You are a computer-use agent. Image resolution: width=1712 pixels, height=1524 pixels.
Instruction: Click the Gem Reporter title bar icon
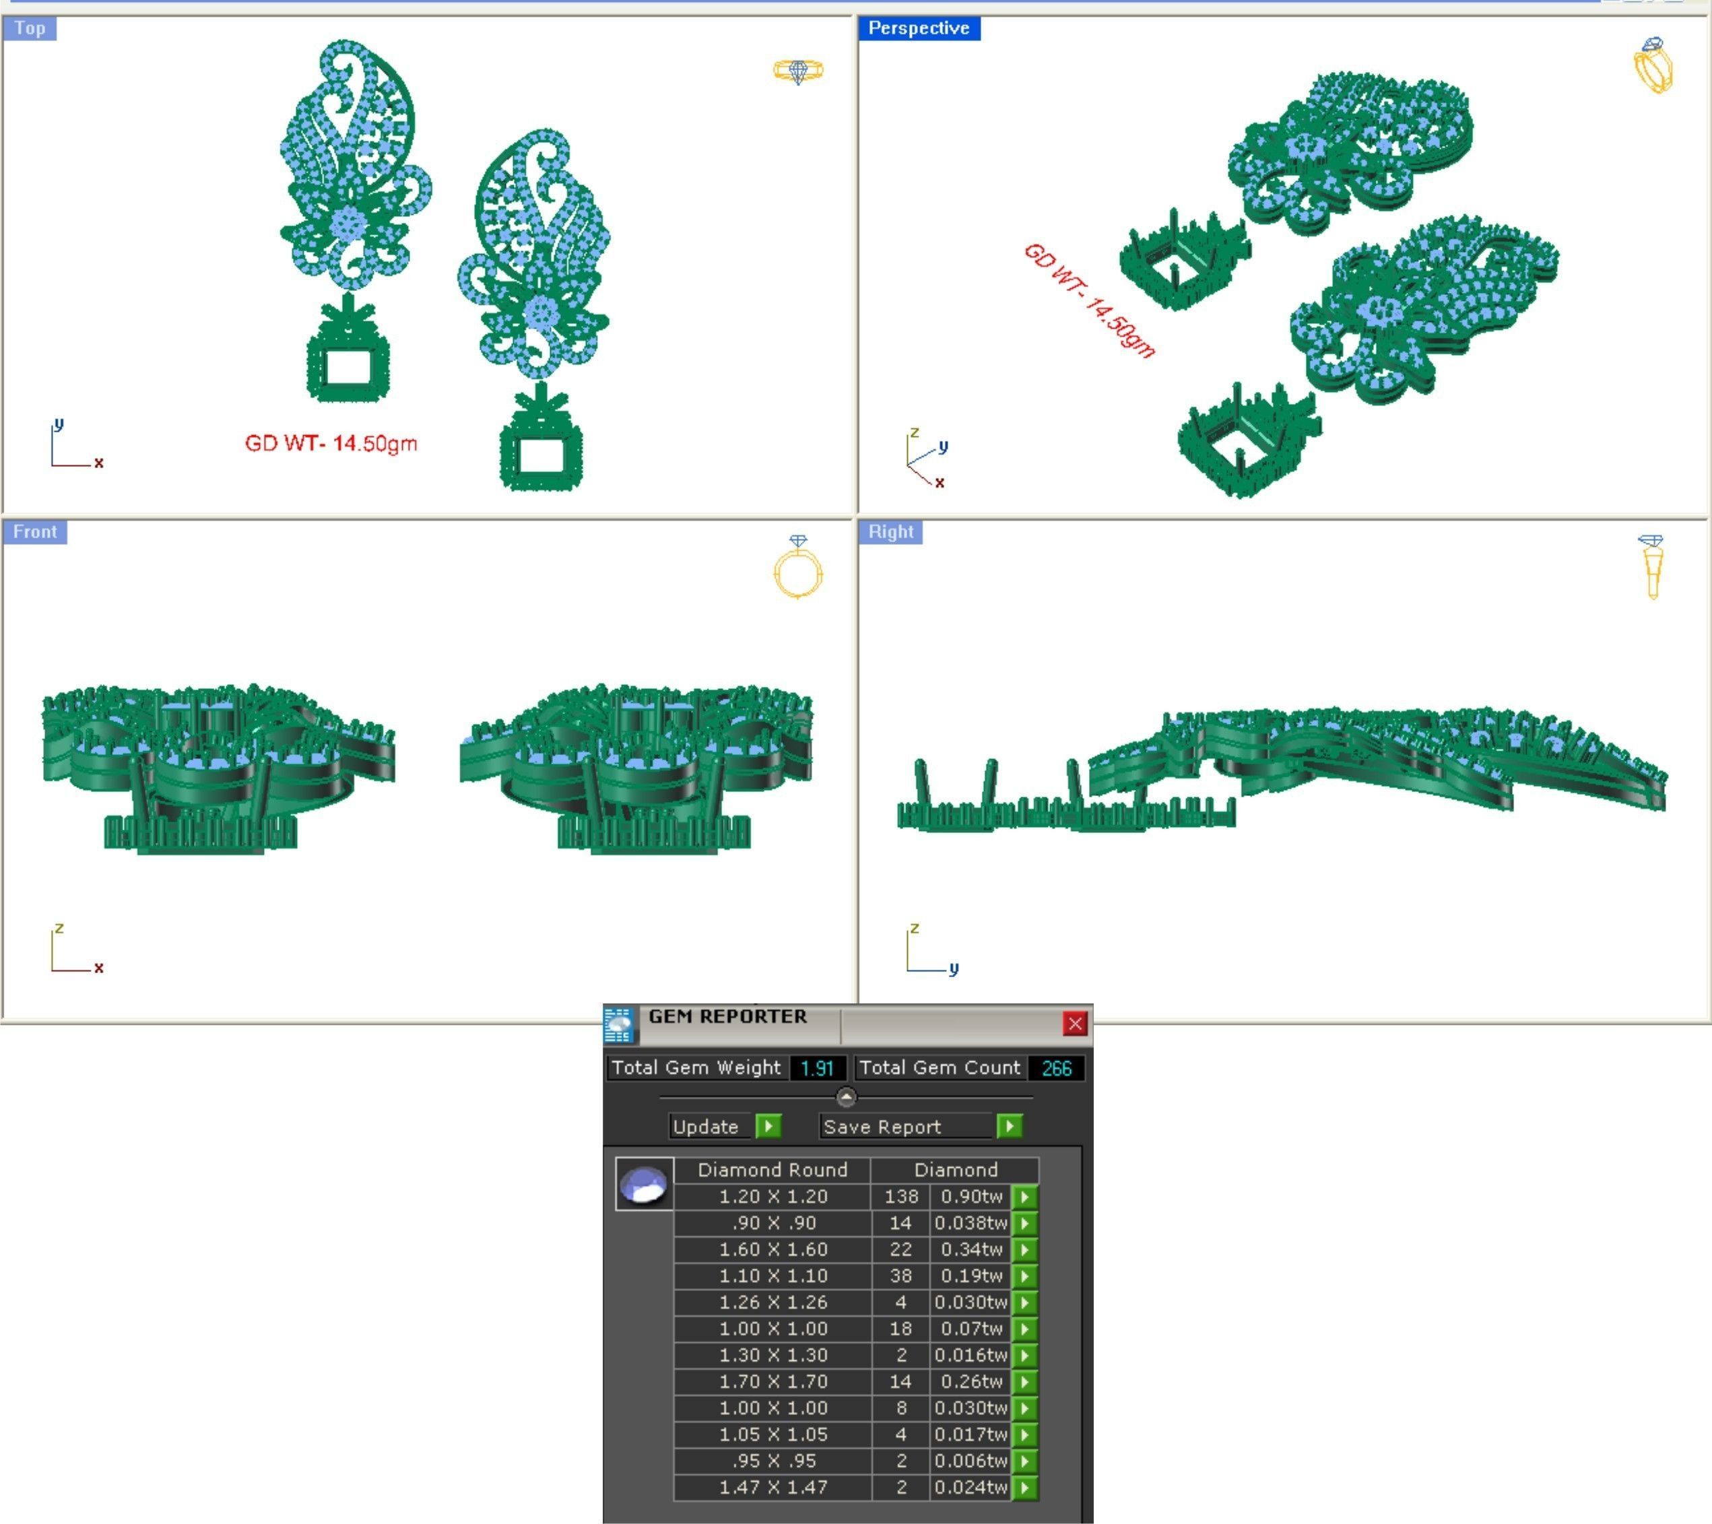click(619, 1025)
